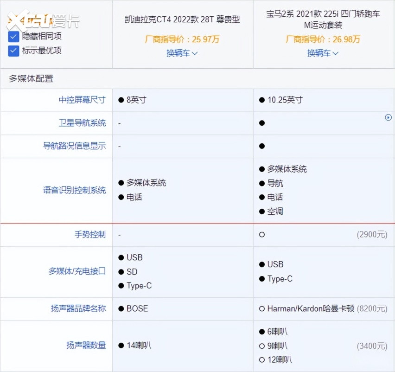The width and height of the screenshot is (395, 372).
Task: Toggle the 隐藏相同项 checkbox
Action: [x=14, y=36]
